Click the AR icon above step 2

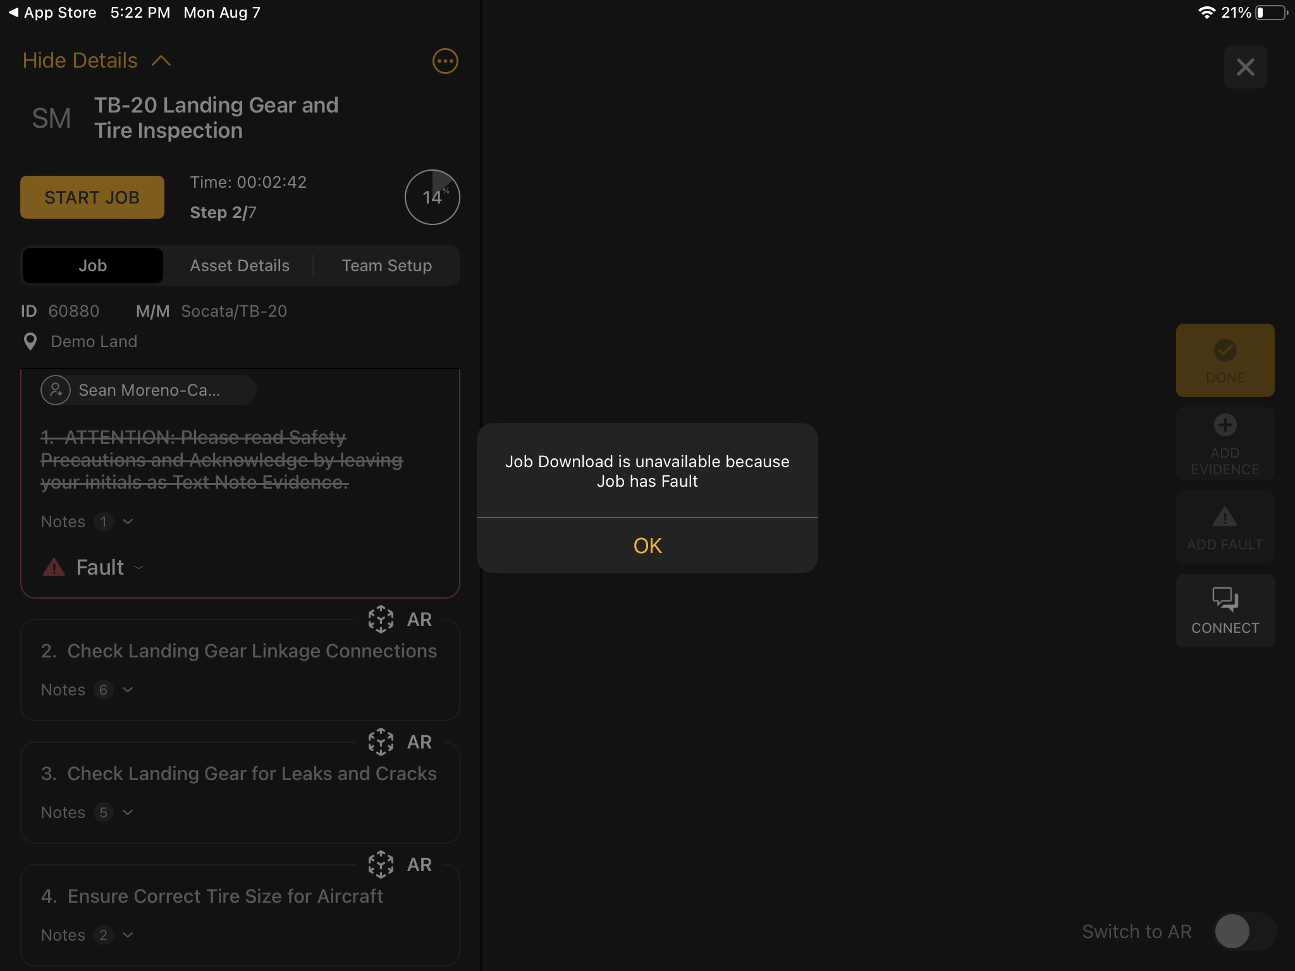pos(381,619)
